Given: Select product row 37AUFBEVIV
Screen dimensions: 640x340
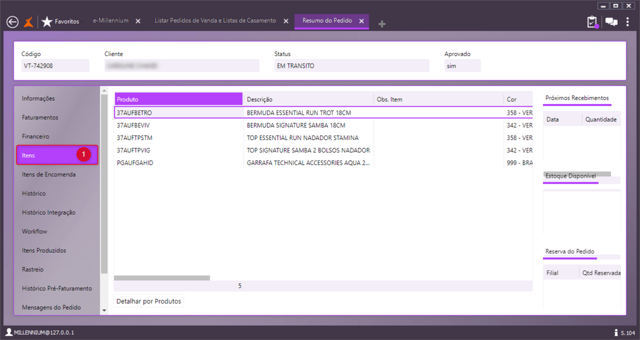Looking at the screenshot, I should click(x=323, y=125).
